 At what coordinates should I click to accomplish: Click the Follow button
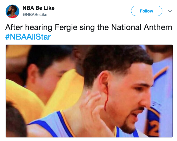[147, 11]
